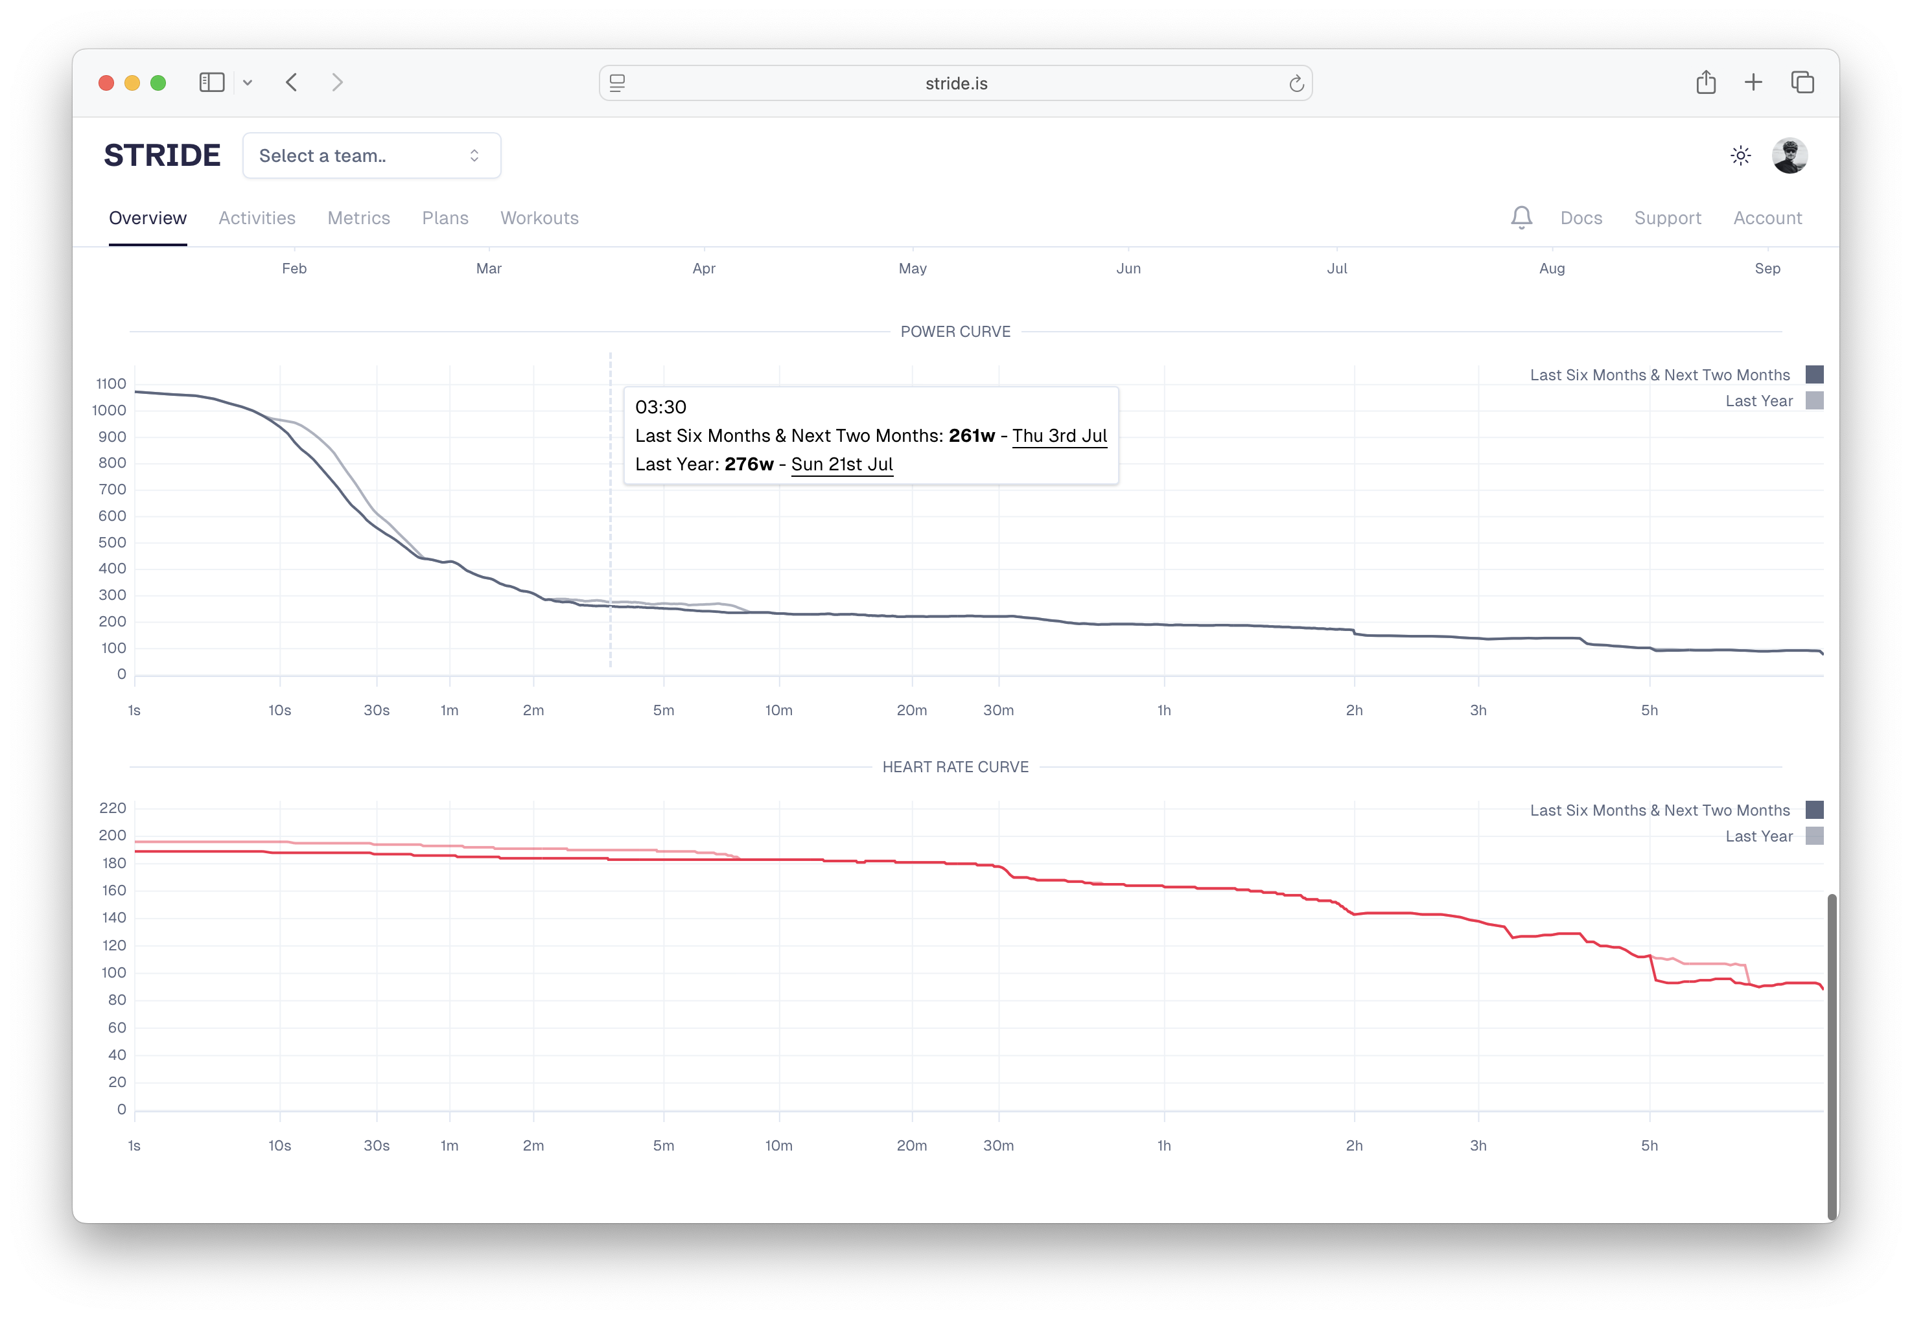Switch to the Activities tab
This screenshot has height=1319, width=1912.
coord(256,218)
